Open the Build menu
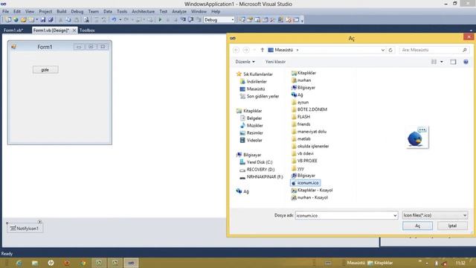Screen dimensions: 476x268 61,11
